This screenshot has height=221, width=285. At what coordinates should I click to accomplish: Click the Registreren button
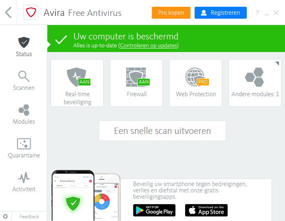click(221, 13)
